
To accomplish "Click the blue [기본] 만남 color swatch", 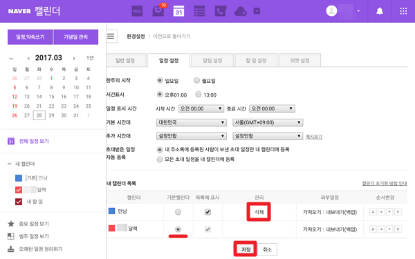I will click(x=19, y=178).
